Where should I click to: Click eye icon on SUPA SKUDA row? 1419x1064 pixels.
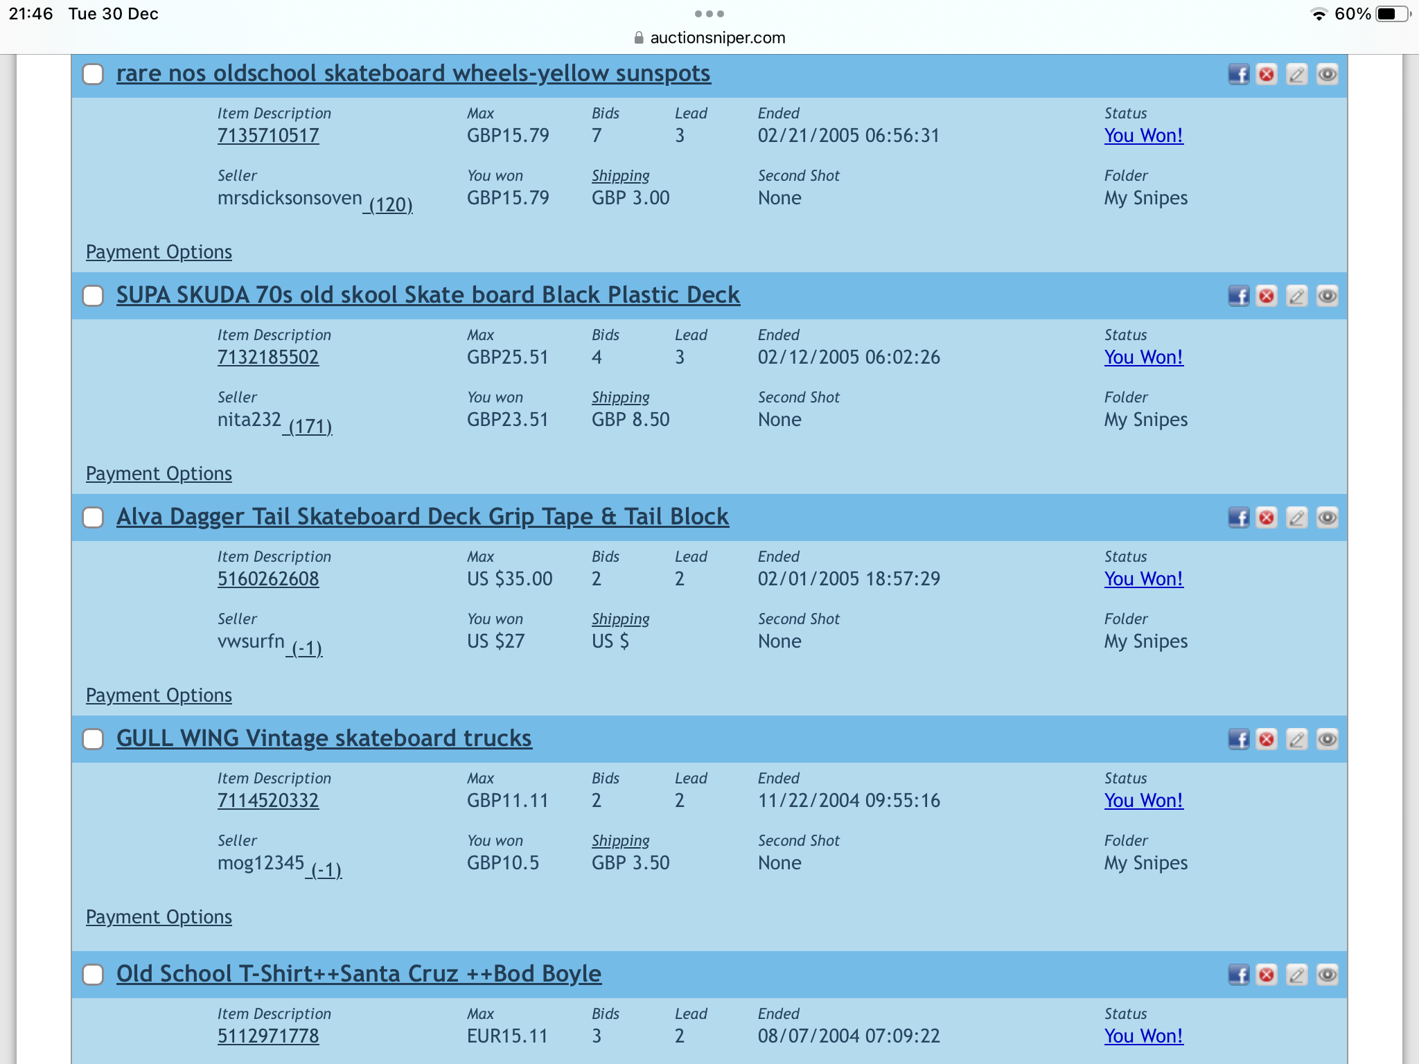pyautogui.click(x=1327, y=296)
